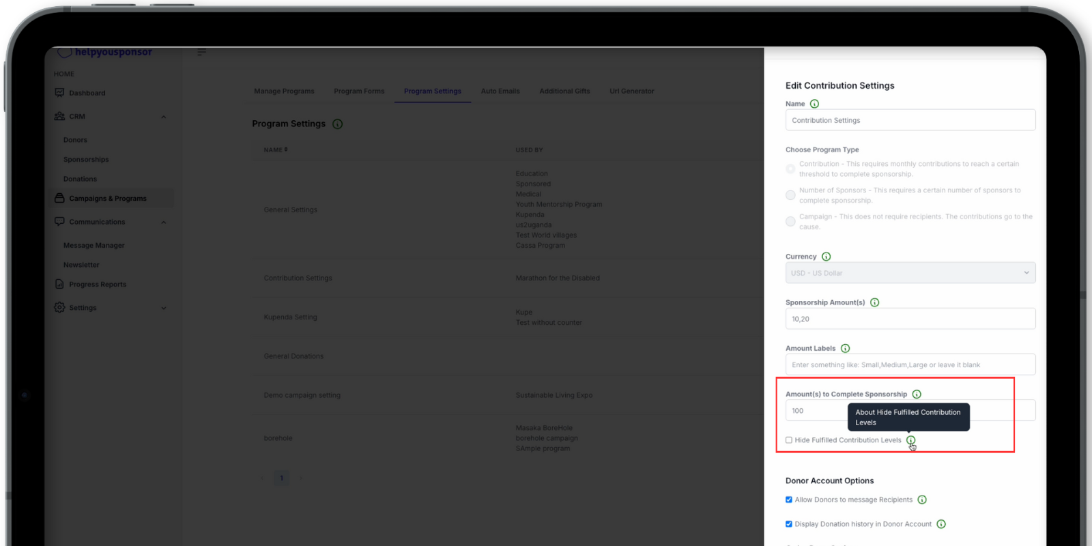This screenshot has width=1092, height=546.
Task: Click the Name input field with Contribution Settings
Action: (x=910, y=120)
